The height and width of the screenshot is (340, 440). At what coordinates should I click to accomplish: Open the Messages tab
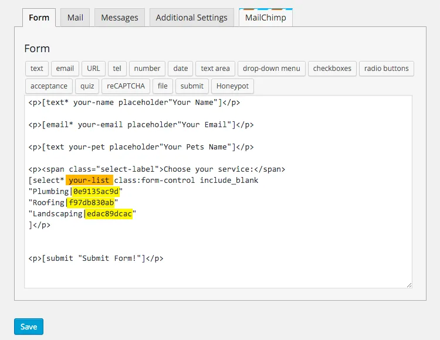click(x=120, y=18)
